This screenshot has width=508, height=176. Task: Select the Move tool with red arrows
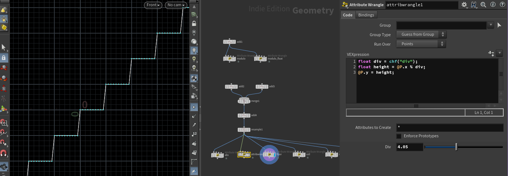coord(4,68)
